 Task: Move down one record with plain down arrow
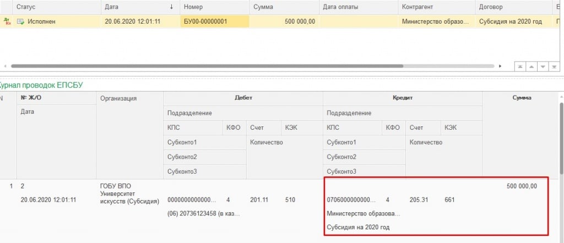click(x=543, y=67)
